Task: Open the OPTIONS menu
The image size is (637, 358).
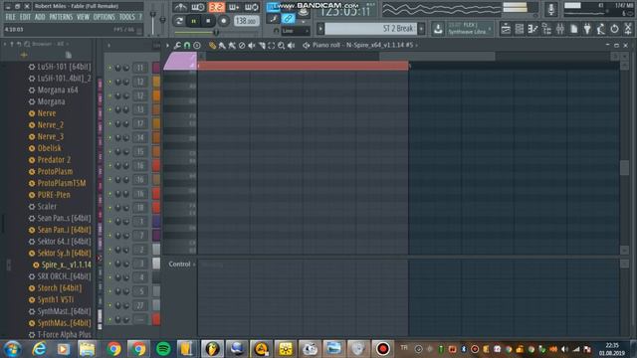Action: pos(105,17)
